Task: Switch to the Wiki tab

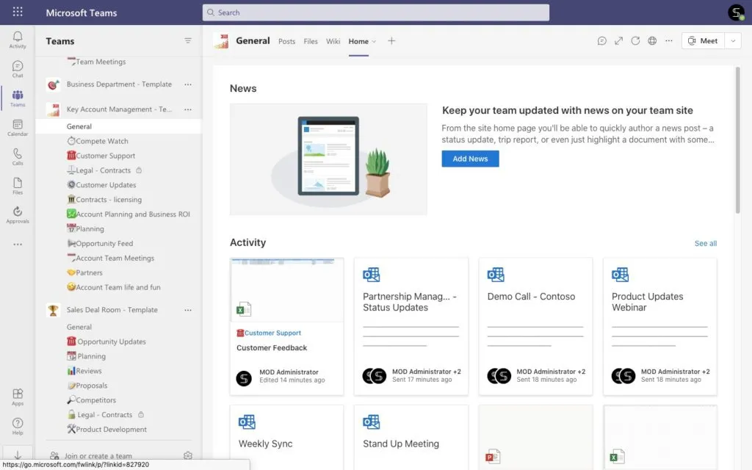Action: coord(333,41)
